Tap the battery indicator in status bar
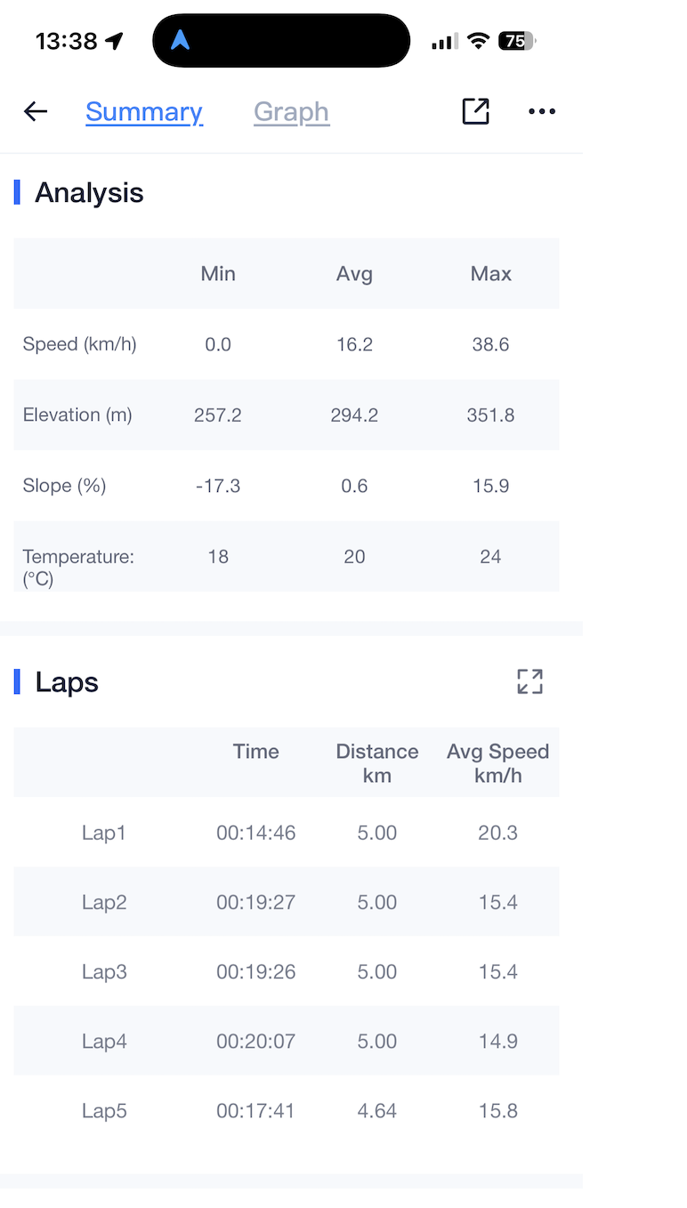Screen dimensions: 687x1208 click(x=516, y=41)
